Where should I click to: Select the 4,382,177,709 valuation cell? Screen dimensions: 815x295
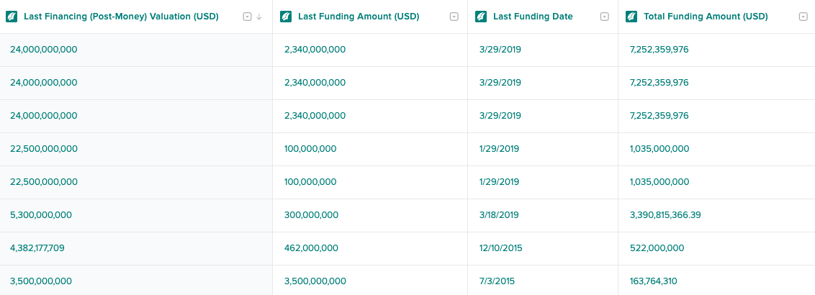click(136, 248)
